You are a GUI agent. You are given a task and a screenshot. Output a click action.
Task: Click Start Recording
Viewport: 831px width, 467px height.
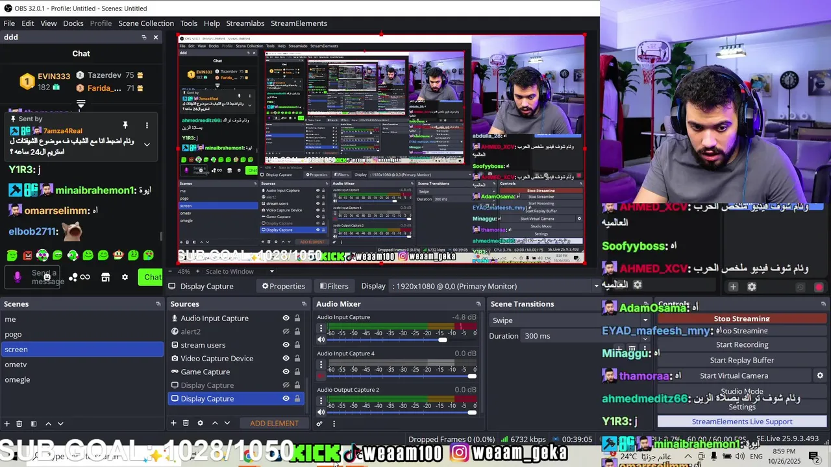click(742, 344)
